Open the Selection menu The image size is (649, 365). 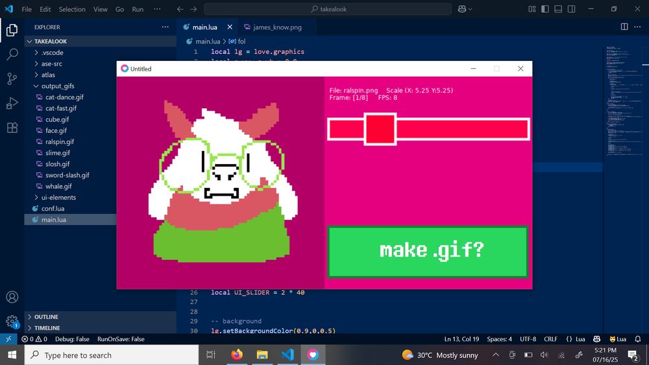[x=72, y=9]
